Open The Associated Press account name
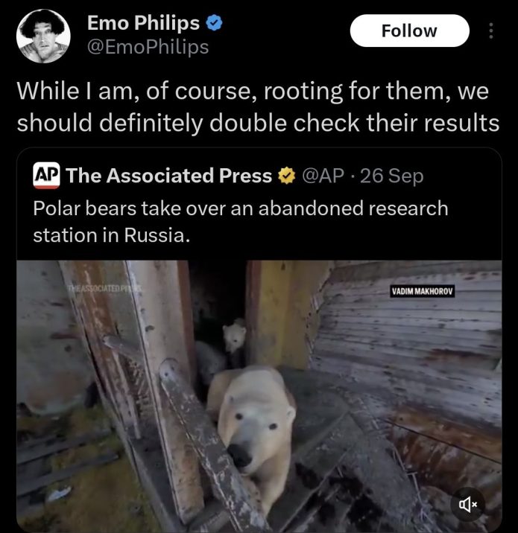Screen dimensions: 518x533 pyautogui.click(x=169, y=176)
